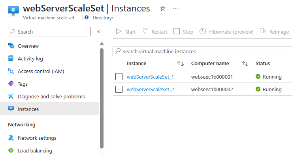Open the webServerScaleSet_1 instance link

coord(150,77)
